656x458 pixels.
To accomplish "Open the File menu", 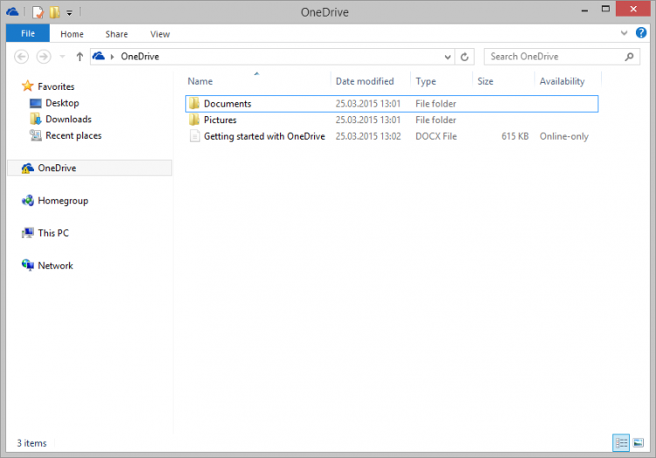I will point(28,33).
